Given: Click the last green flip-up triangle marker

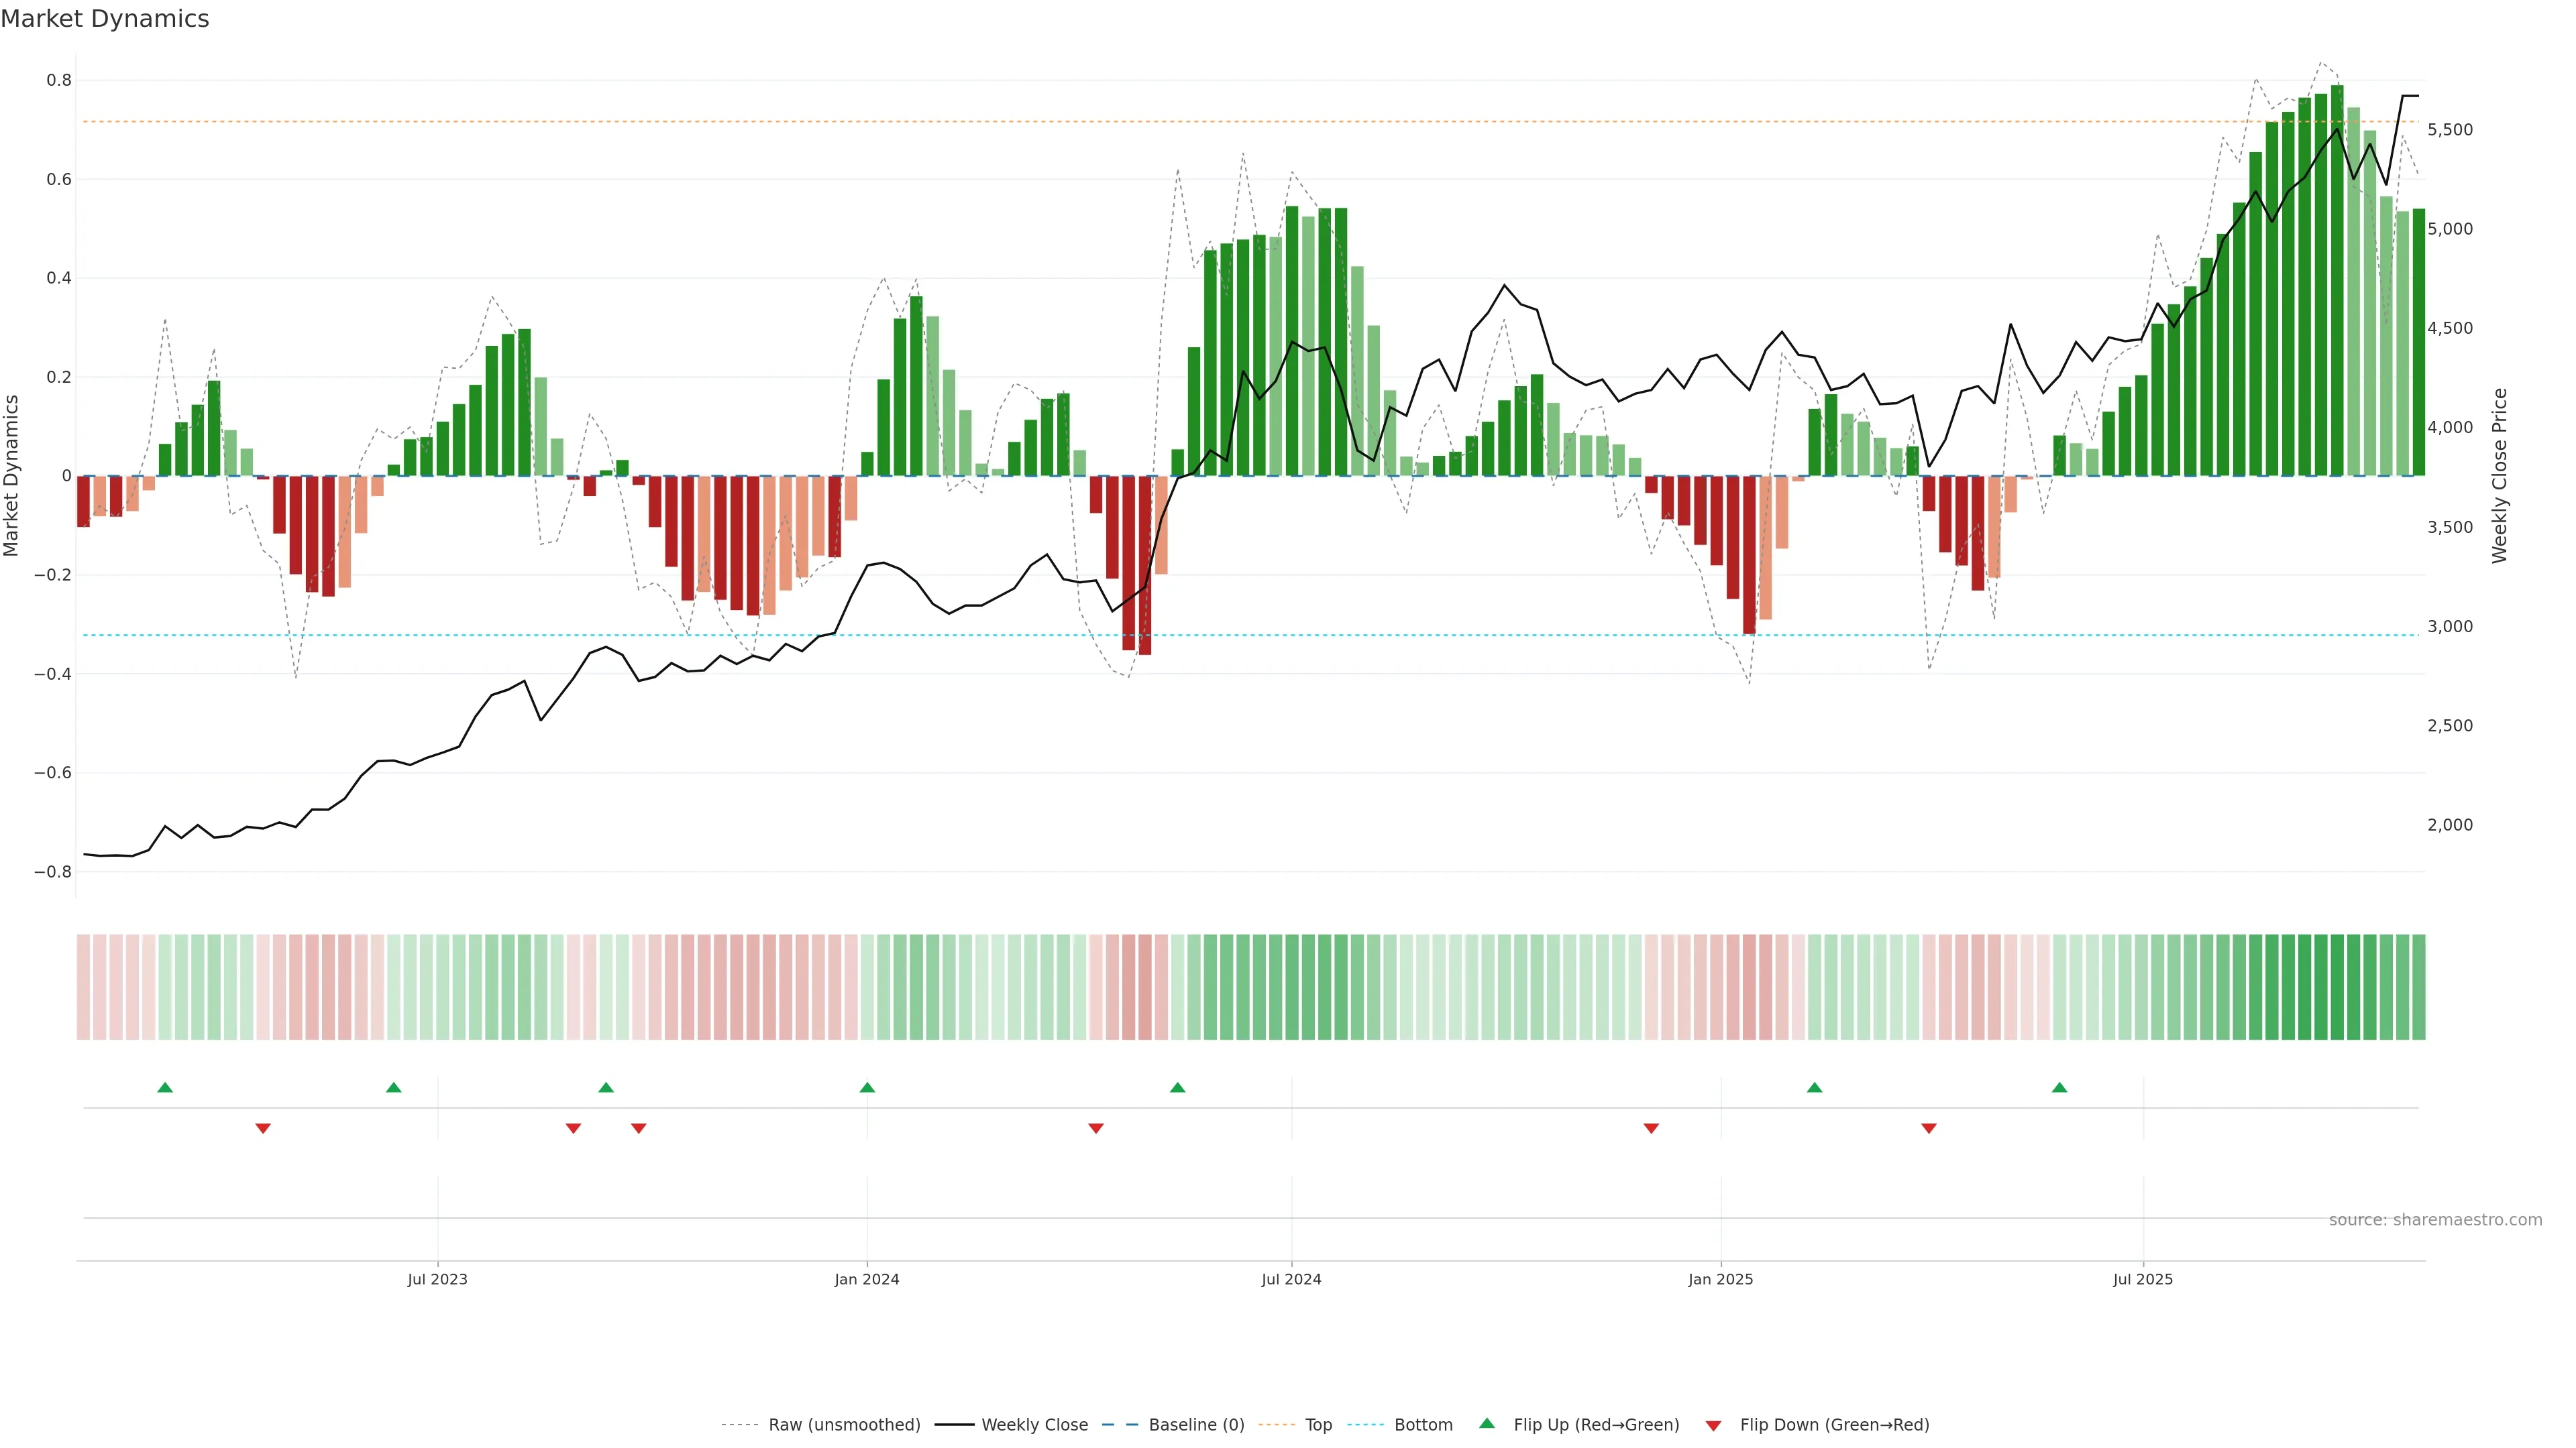Looking at the screenshot, I should click(2059, 1087).
